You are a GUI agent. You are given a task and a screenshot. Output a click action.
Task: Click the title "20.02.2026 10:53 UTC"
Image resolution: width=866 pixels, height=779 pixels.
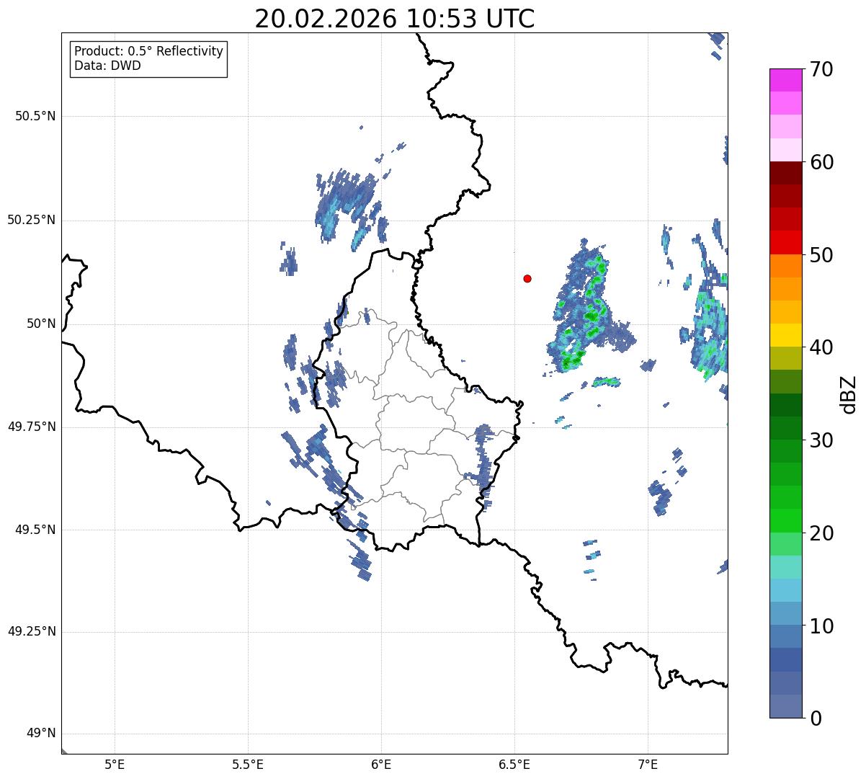click(x=395, y=19)
